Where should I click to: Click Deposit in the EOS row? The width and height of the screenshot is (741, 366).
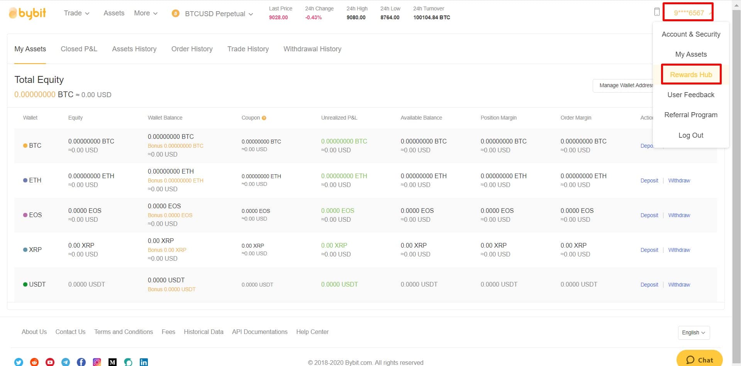tap(649, 215)
